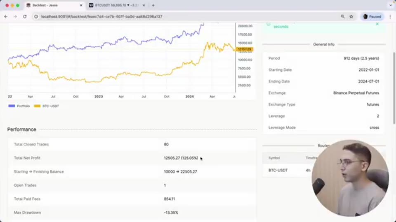Click Exchange Type value futures
This screenshot has height=222, width=396.
[x=373, y=104]
